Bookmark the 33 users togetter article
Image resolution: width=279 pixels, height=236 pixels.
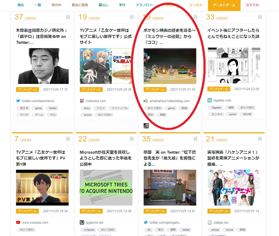260,17
